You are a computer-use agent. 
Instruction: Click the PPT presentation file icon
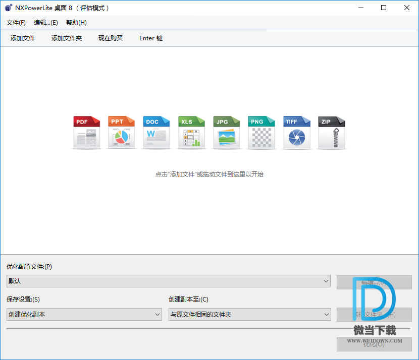tap(122, 133)
